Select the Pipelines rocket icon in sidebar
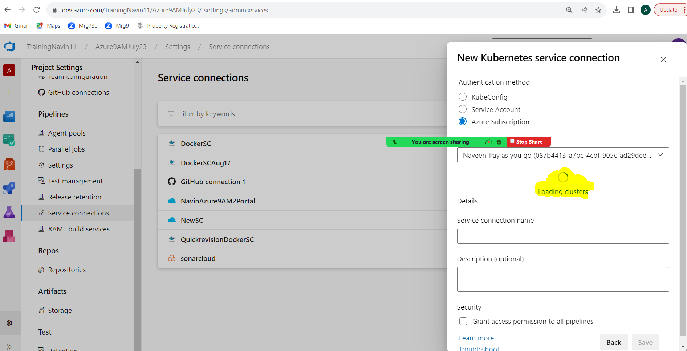Image resolution: width=687 pixels, height=351 pixels. click(x=9, y=188)
